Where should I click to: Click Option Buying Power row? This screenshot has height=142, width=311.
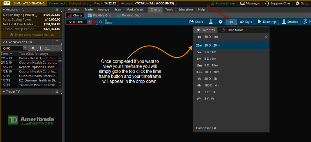31,15
